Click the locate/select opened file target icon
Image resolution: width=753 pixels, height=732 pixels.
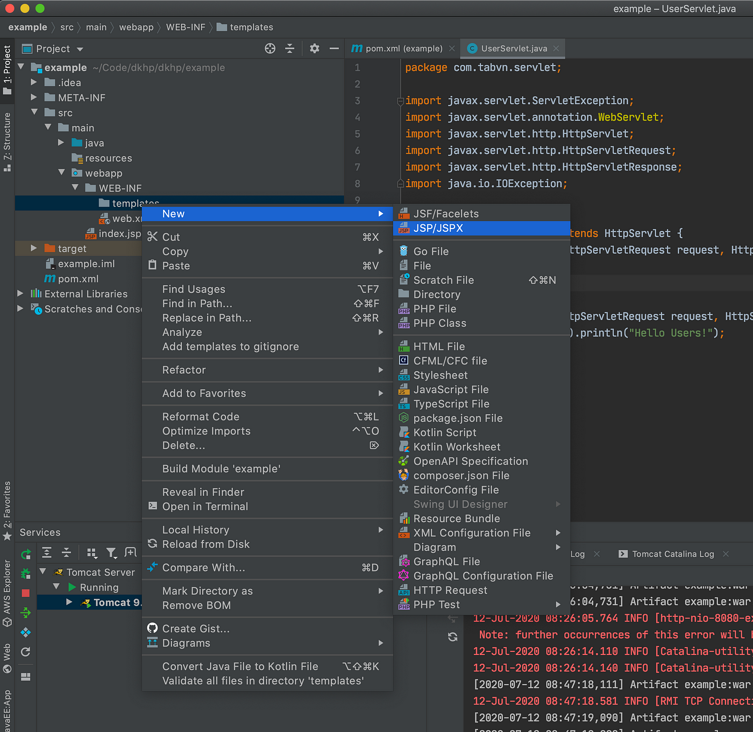click(x=270, y=49)
